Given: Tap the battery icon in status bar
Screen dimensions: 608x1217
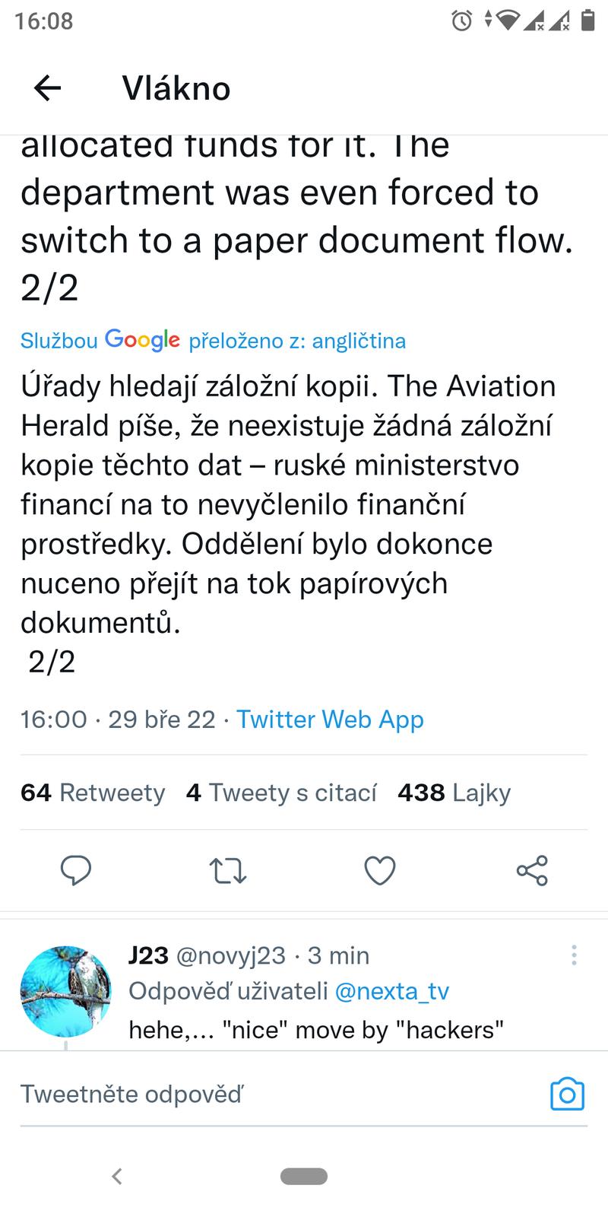Looking at the screenshot, I should coord(587,21).
